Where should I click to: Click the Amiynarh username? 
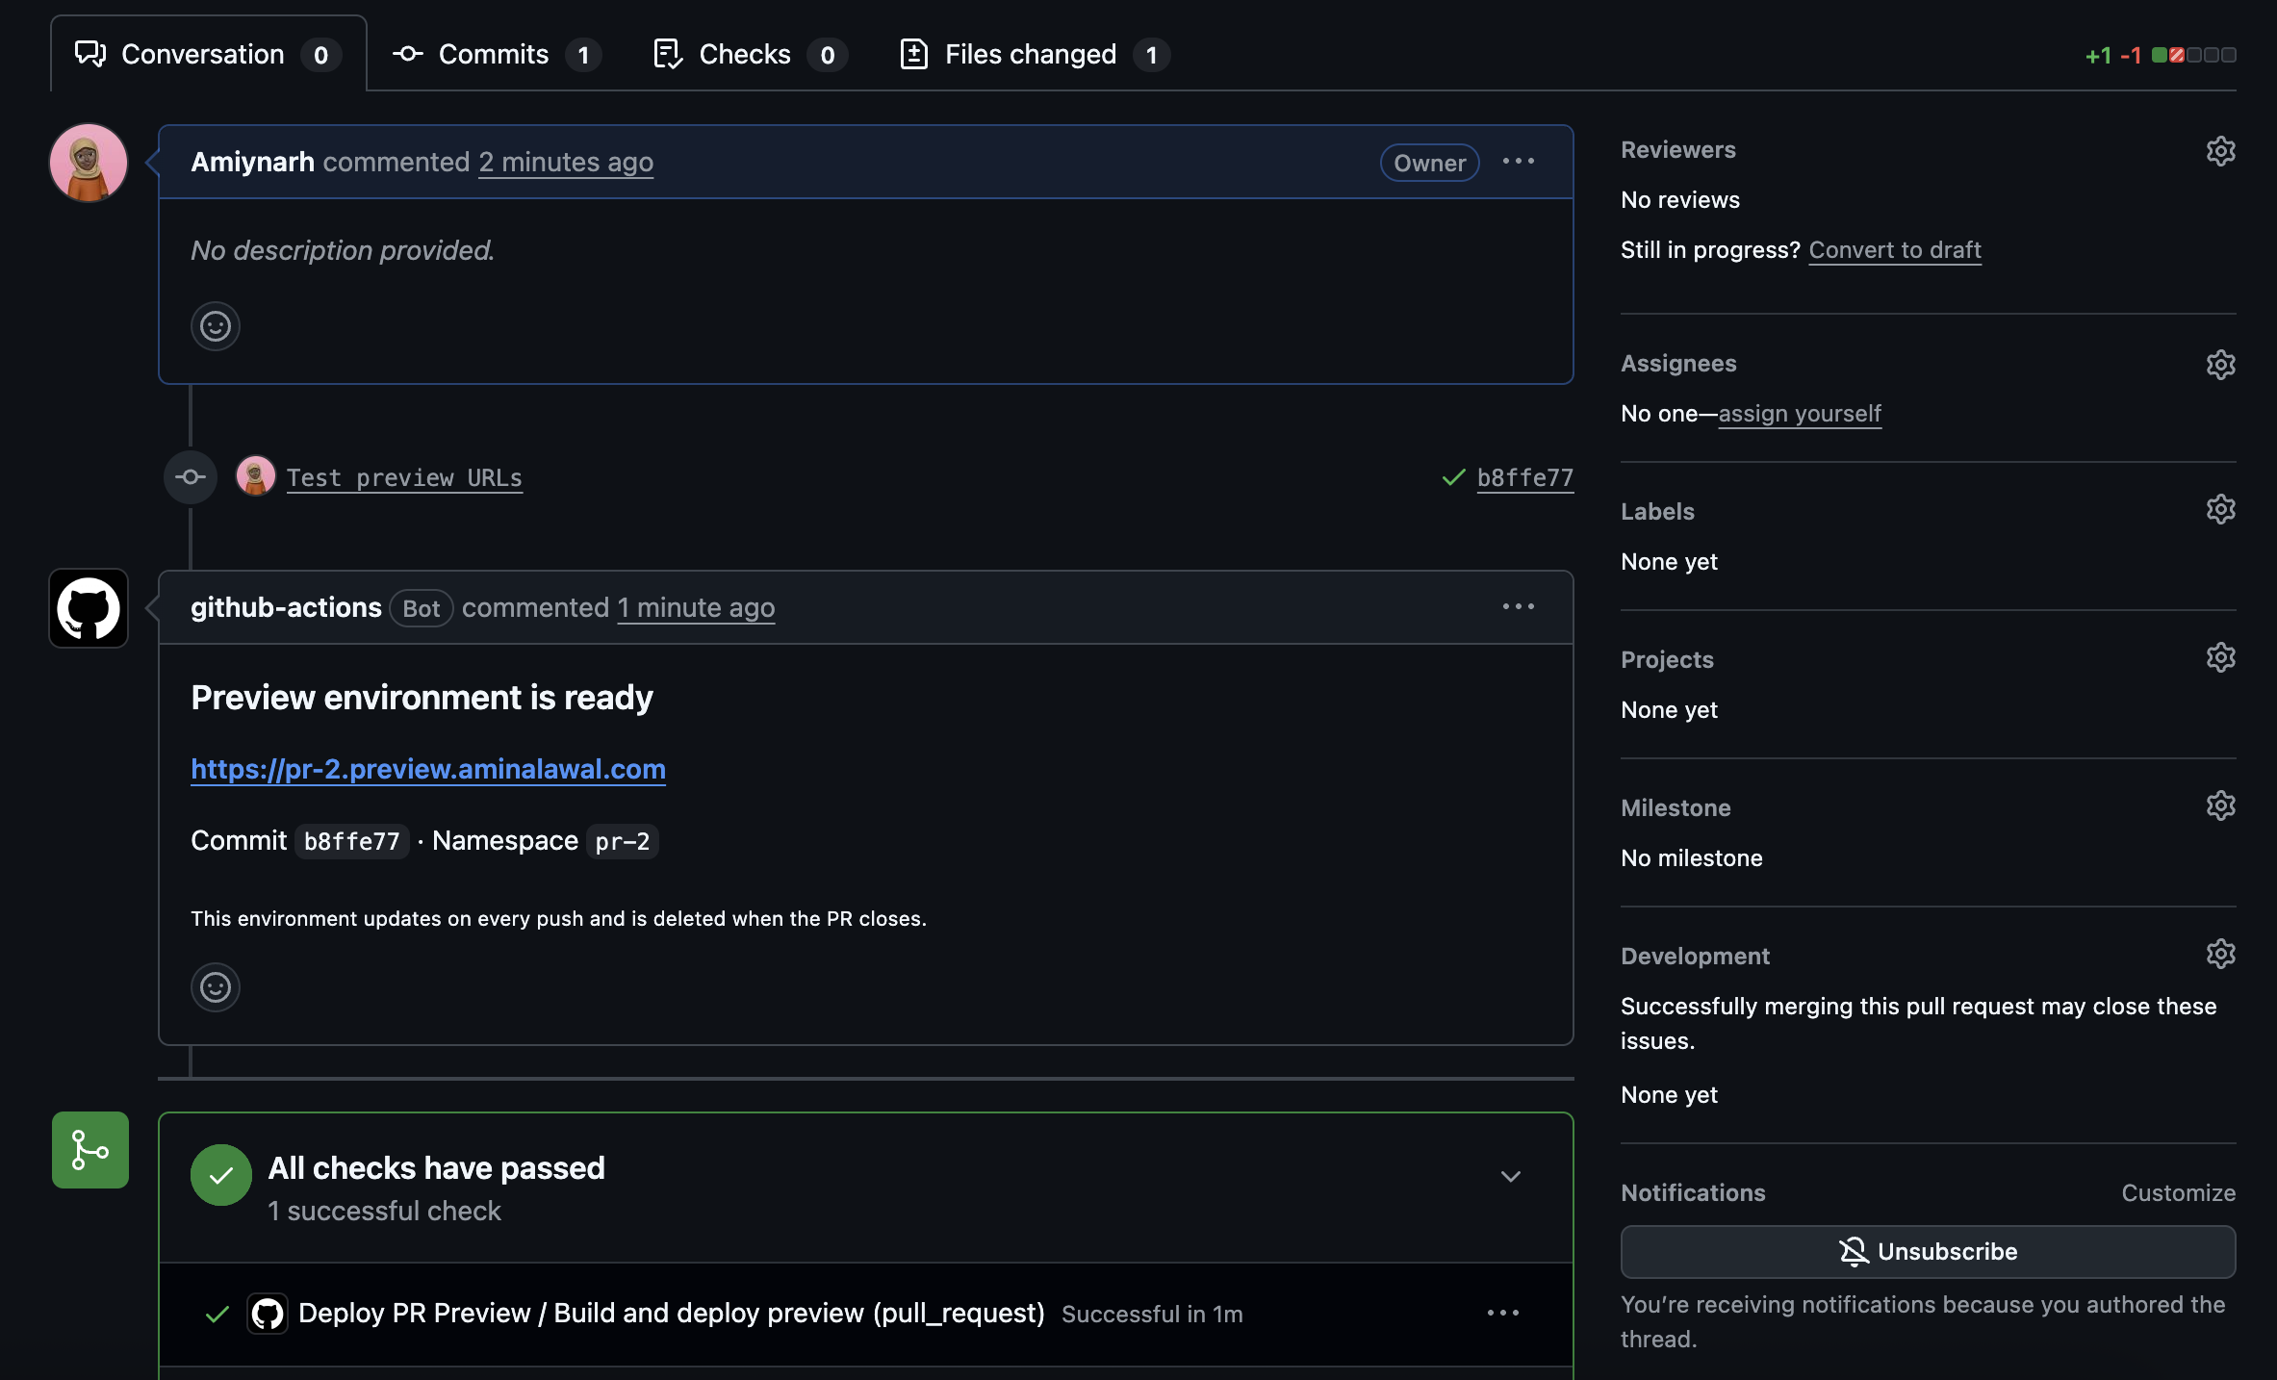coord(252,162)
